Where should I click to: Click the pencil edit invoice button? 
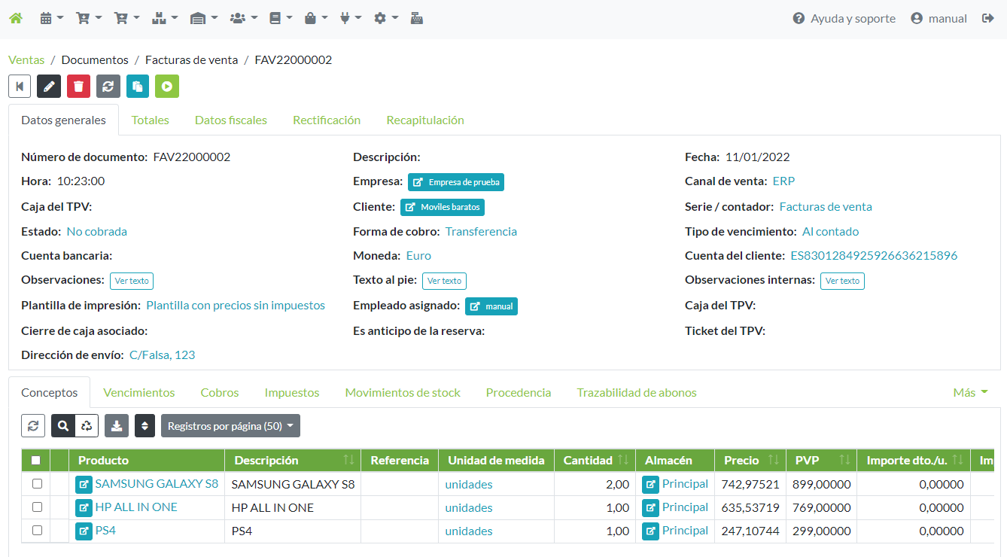click(49, 87)
